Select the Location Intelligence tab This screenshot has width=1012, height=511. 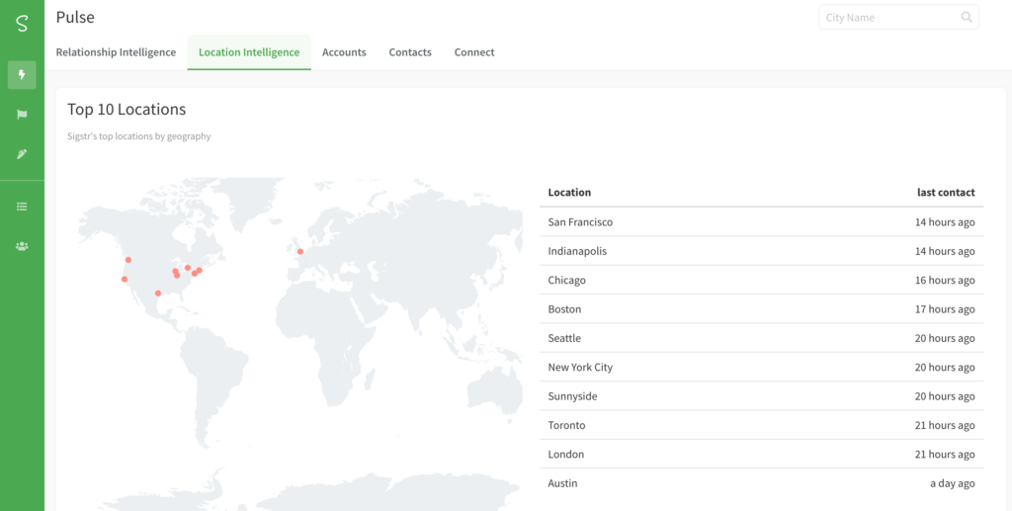[249, 52]
